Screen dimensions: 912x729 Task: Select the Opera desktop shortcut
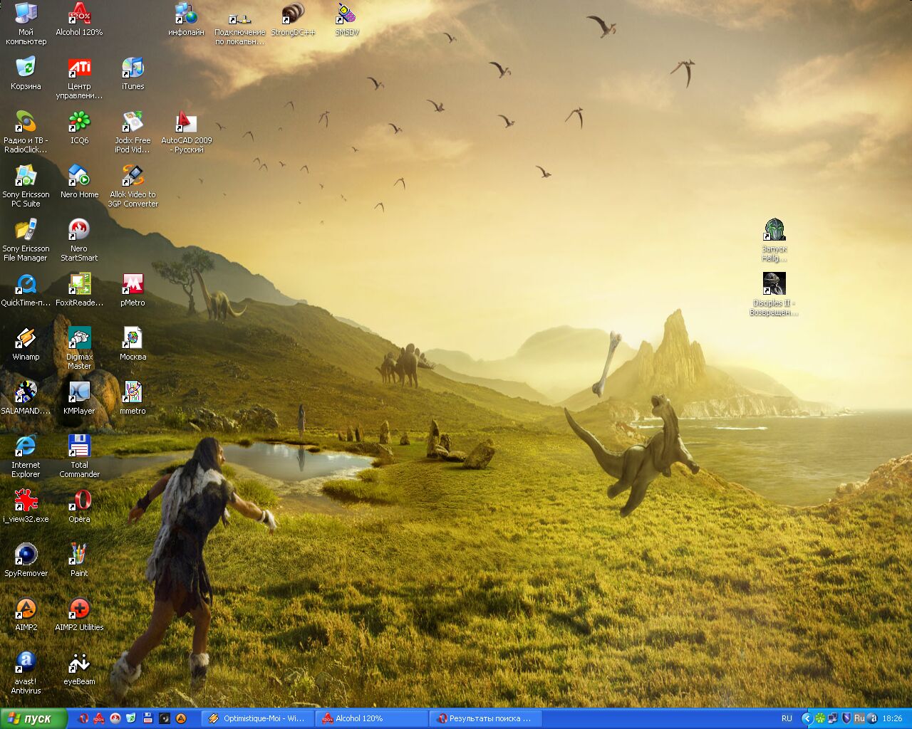click(x=79, y=506)
